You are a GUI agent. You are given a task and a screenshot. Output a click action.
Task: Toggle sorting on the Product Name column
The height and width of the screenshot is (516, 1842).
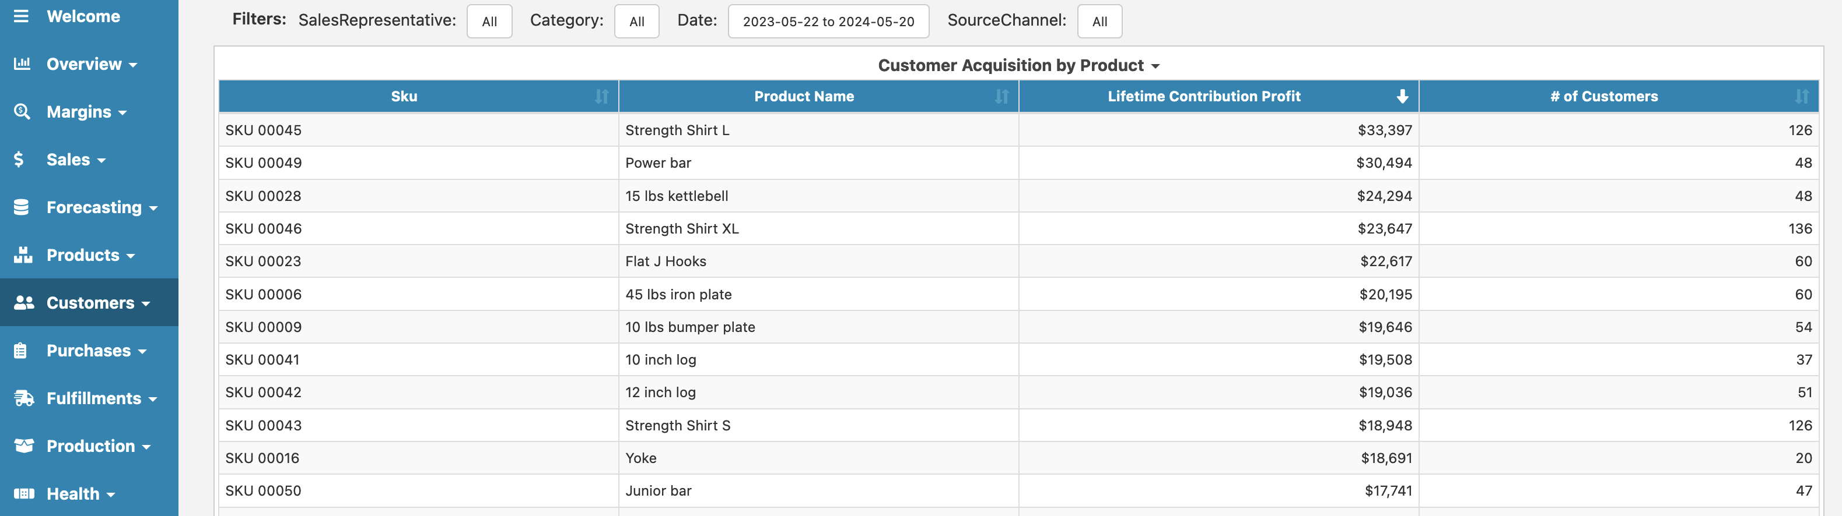1001,96
